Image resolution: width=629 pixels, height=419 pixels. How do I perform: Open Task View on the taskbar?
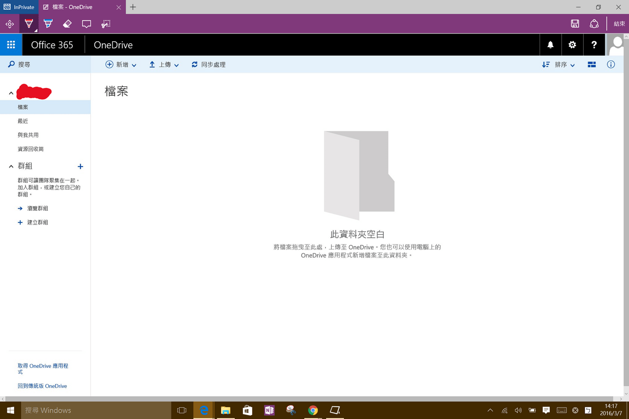coord(182,410)
